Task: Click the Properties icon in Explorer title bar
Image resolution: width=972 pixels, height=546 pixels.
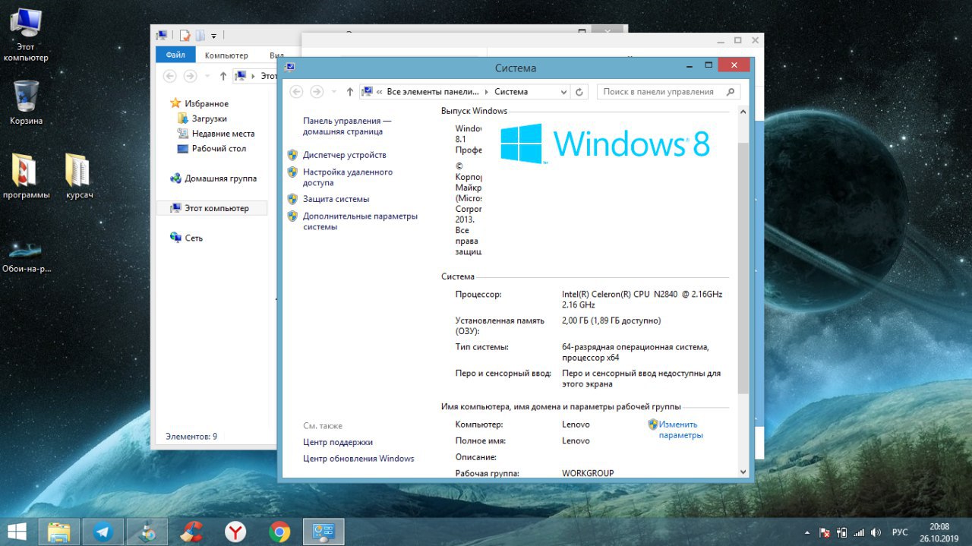Action: (x=185, y=35)
